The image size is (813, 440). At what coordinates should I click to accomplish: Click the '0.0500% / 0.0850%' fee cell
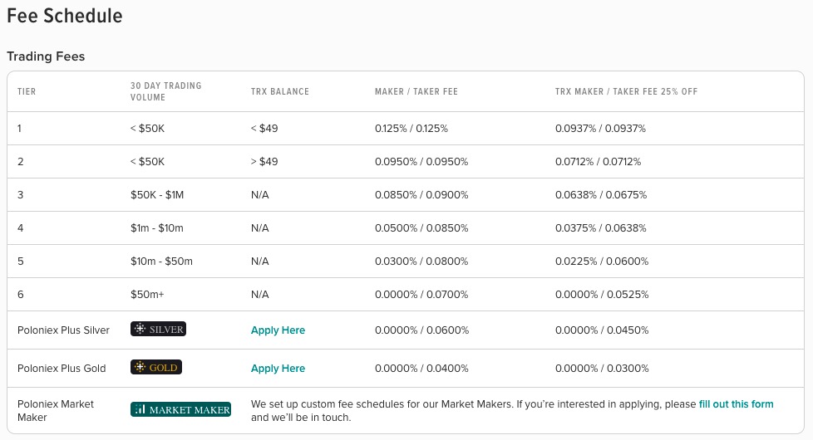(421, 227)
